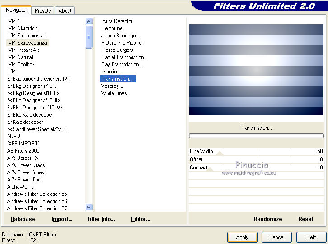Viewport: 328px width, 244px height.
Task: Choose Picture in a Picture filter
Action: tap(122, 43)
